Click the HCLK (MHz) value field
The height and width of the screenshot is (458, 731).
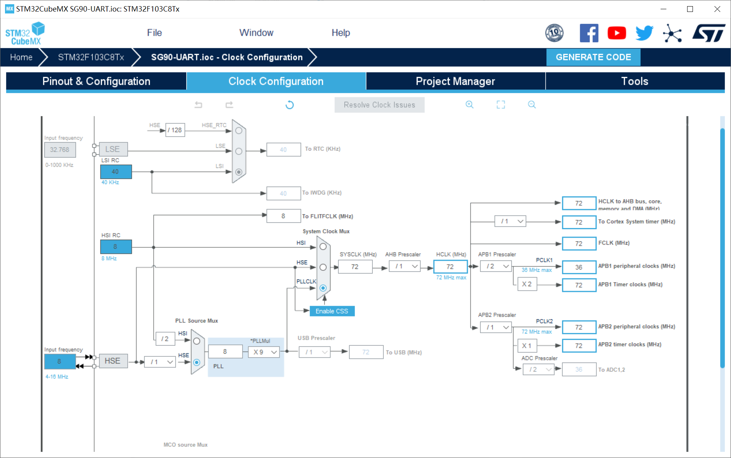451,266
